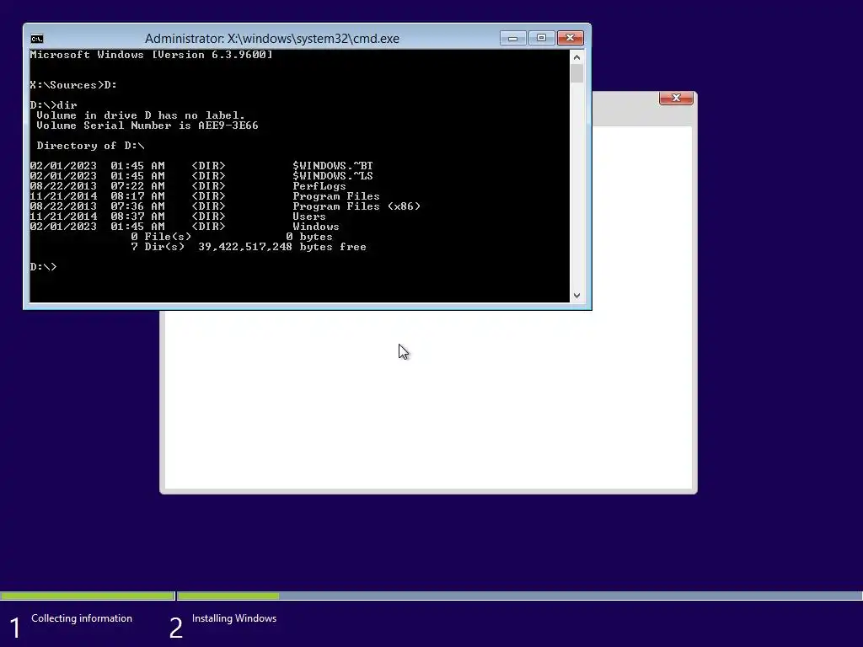Image resolution: width=863 pixels, height=647 pixels.
Task: Click the cmd.exe system menu icon
Action: (37, 39)
